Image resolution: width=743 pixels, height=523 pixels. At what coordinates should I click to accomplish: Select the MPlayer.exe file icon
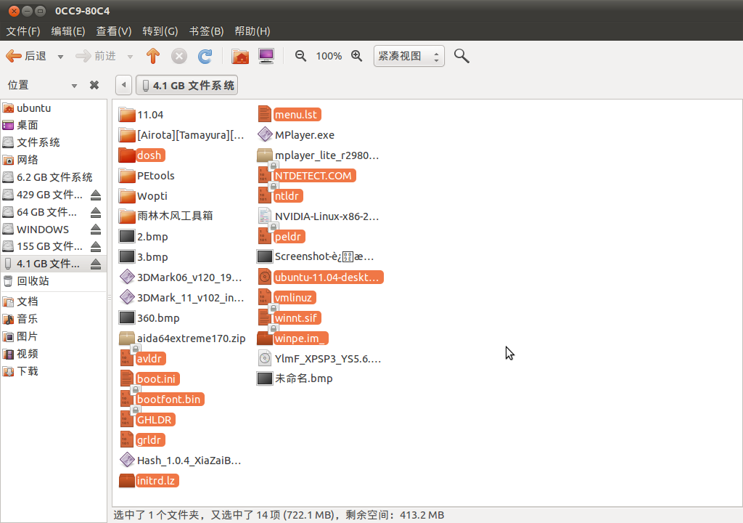265,135
